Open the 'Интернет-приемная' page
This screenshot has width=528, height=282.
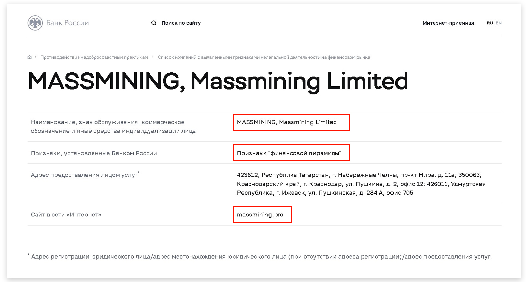pyautogui.click(x=448, y=23)
